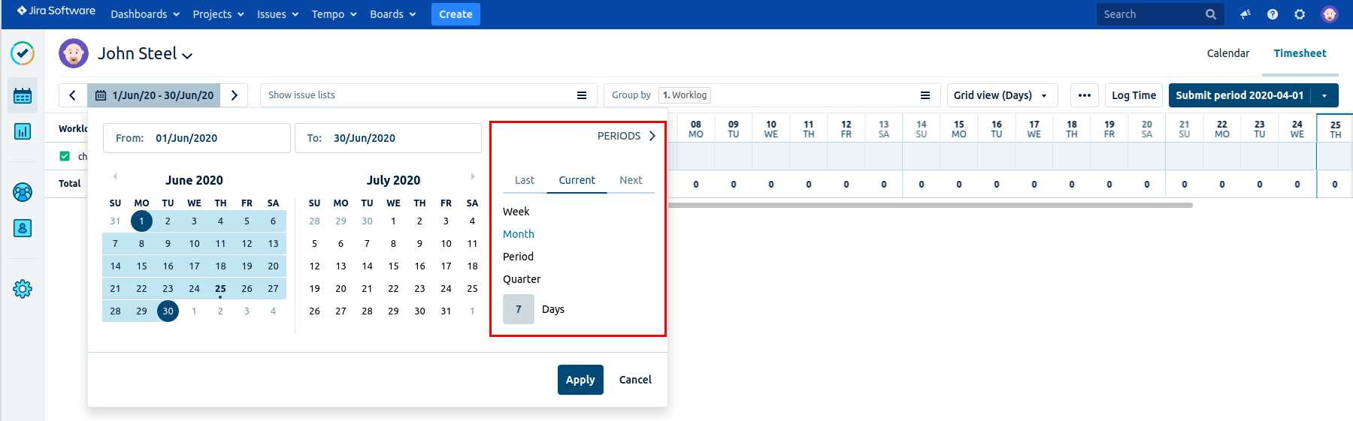Image resolution: width=1353 pixels, height=421 pixels.
Task: Expand the Submit period dropdown arrow
Action: (x=1324, y=95)
